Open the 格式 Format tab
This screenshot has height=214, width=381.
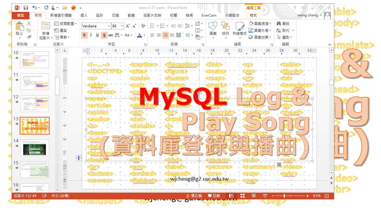[x=253, y=15]
